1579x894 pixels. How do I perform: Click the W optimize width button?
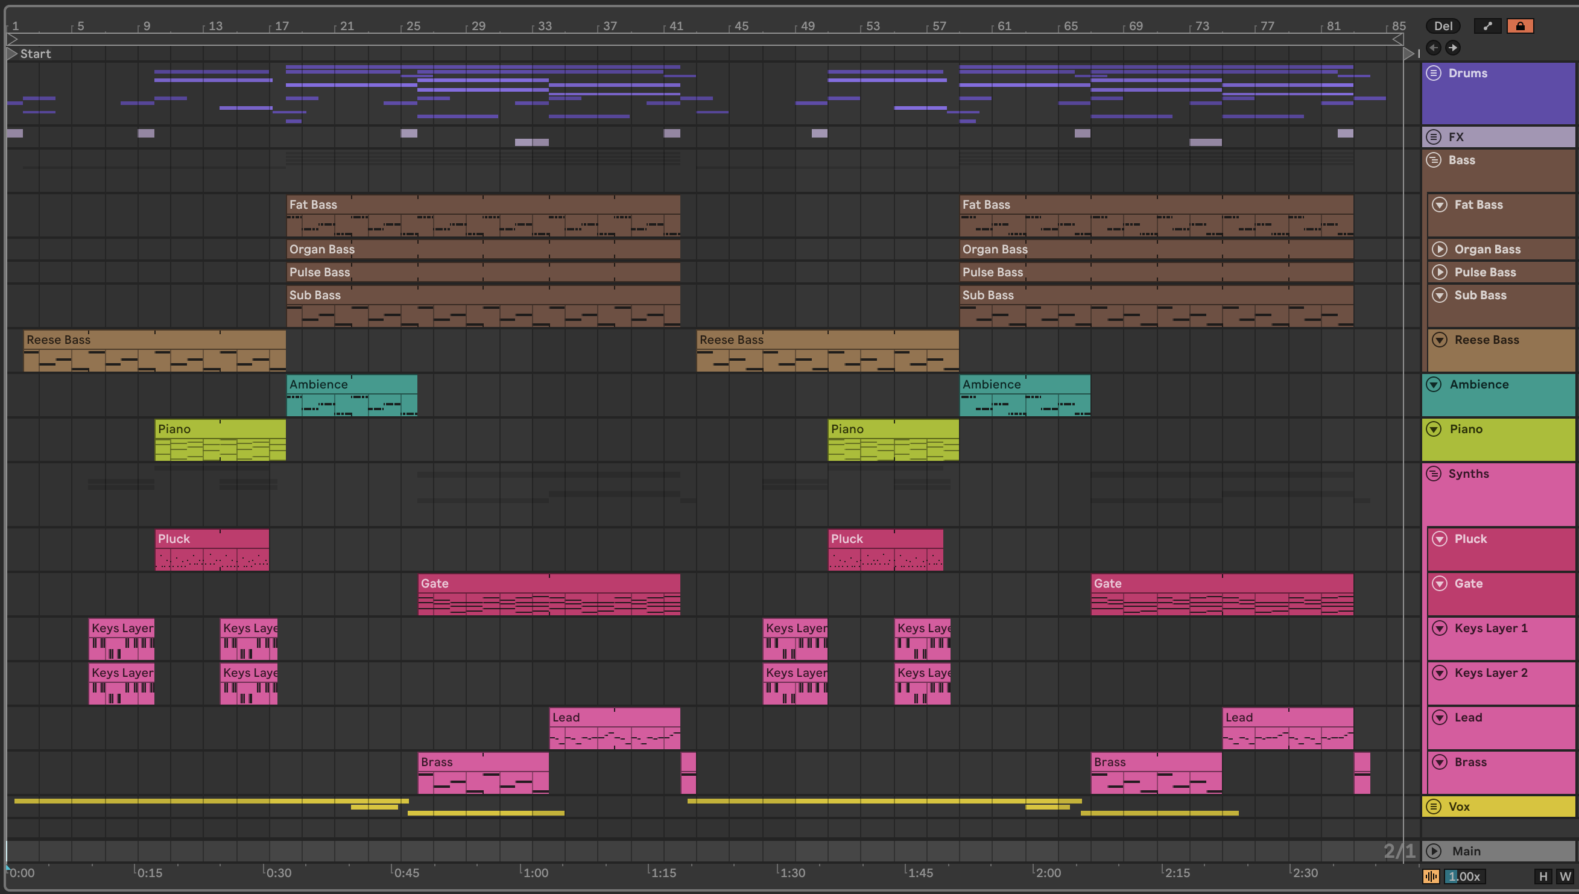point(1566,876)
